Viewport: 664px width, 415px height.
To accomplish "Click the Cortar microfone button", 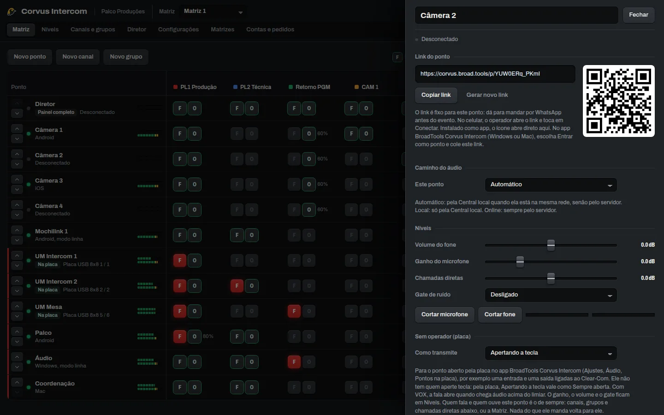I will (445, 314).
